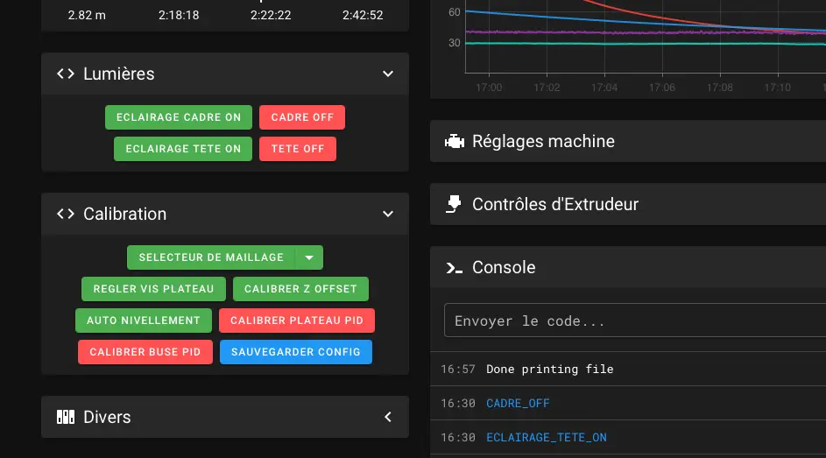Viewport: 826px width, 458px height.
Task: Open the Réglages machine panel header
Action: (628, 141)
